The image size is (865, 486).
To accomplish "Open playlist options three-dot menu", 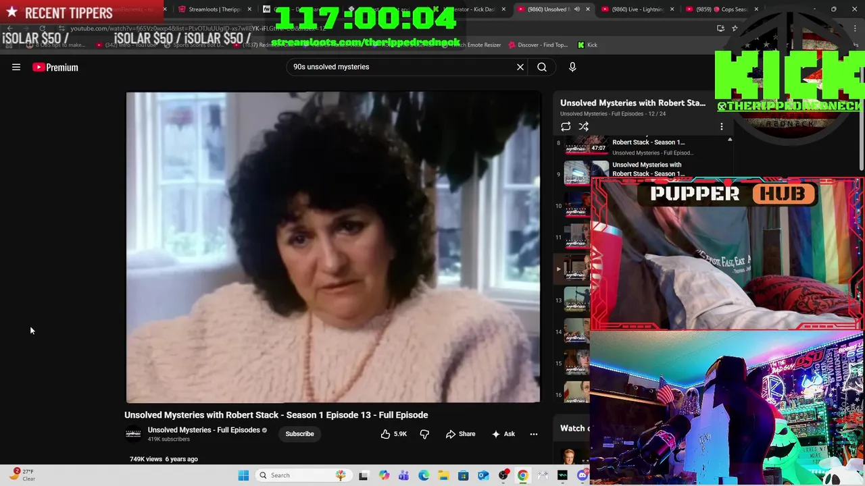I will click(721, 126).
